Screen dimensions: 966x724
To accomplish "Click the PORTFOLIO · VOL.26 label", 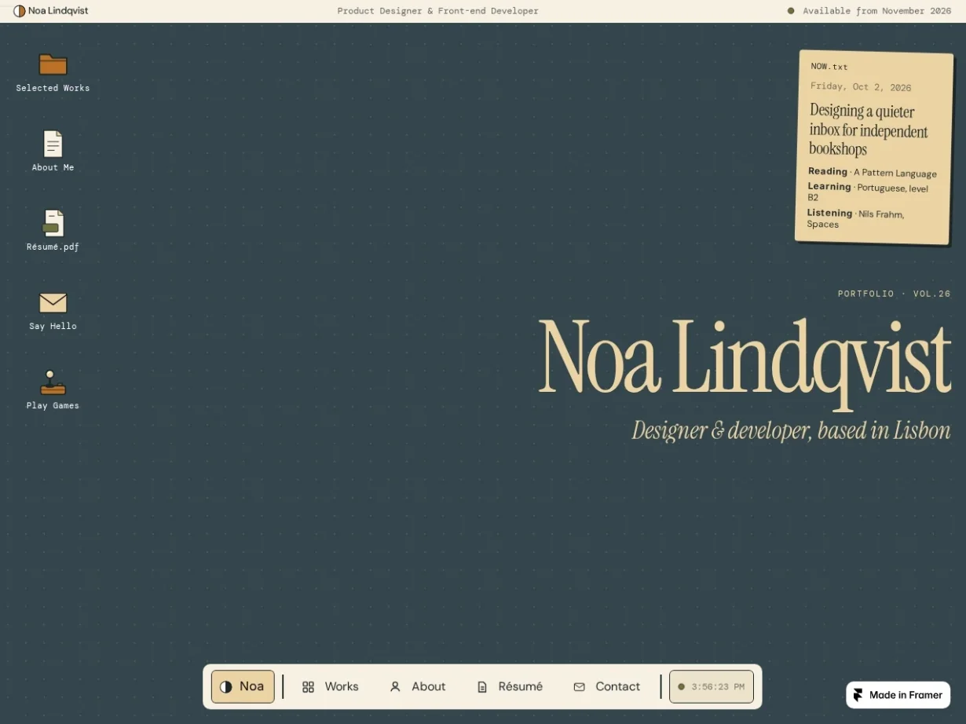I will [894, 294].
